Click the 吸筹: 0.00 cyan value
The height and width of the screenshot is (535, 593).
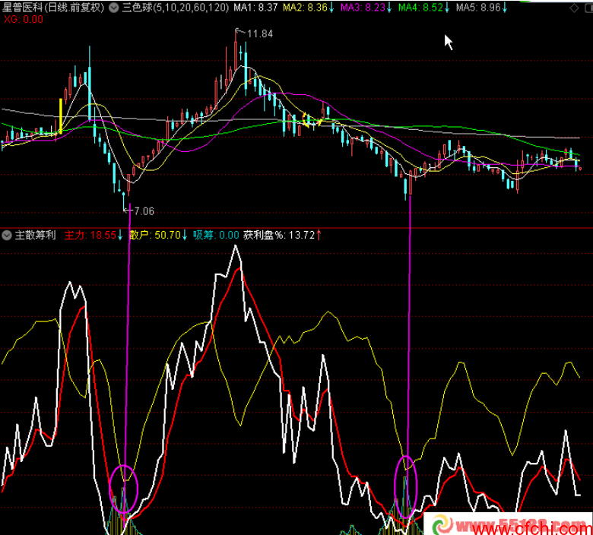click(216, 235)
